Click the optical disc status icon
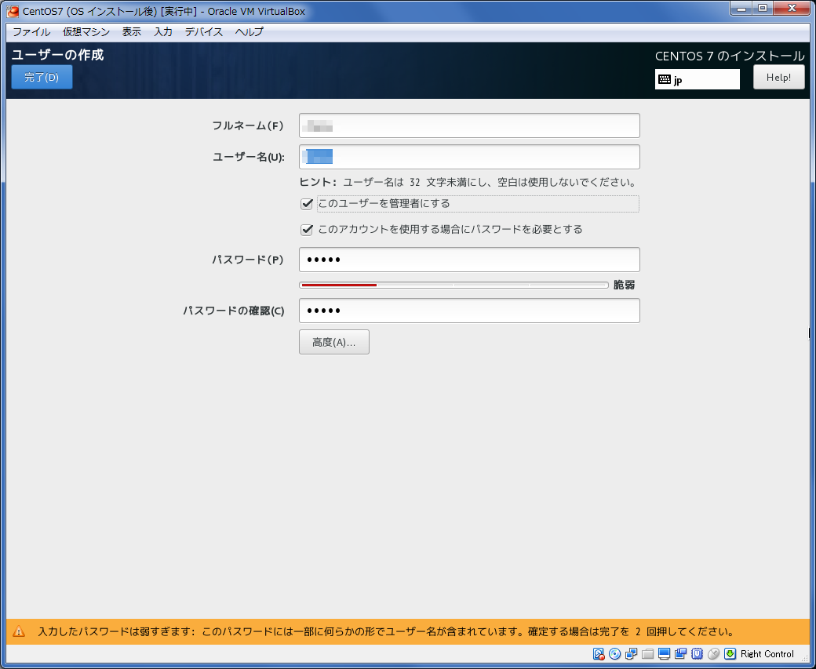Screen dimensions: 816x669 [615, 654]
